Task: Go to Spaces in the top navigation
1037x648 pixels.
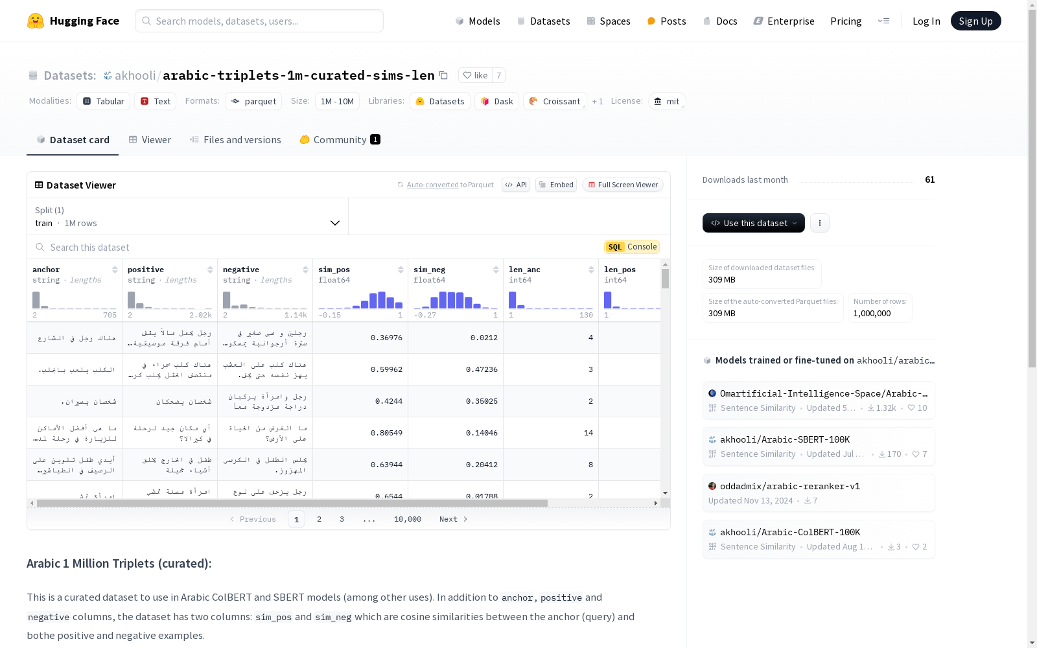Action: point(608,21)
